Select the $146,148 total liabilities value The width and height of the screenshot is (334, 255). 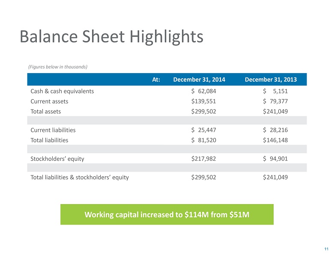275,140
